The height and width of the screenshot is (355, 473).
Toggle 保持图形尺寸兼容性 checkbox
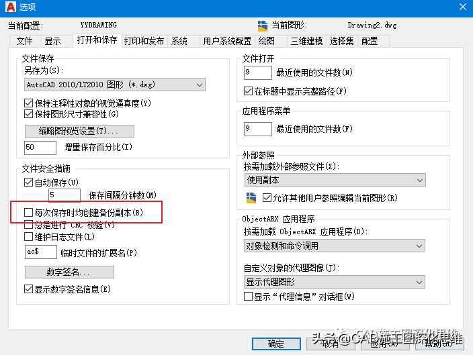[28, 114]
